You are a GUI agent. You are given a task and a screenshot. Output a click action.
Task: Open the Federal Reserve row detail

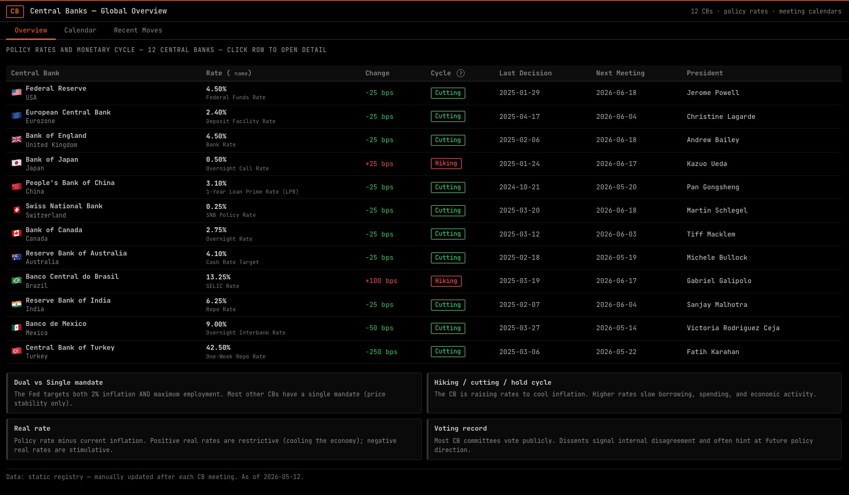point(424,93)
